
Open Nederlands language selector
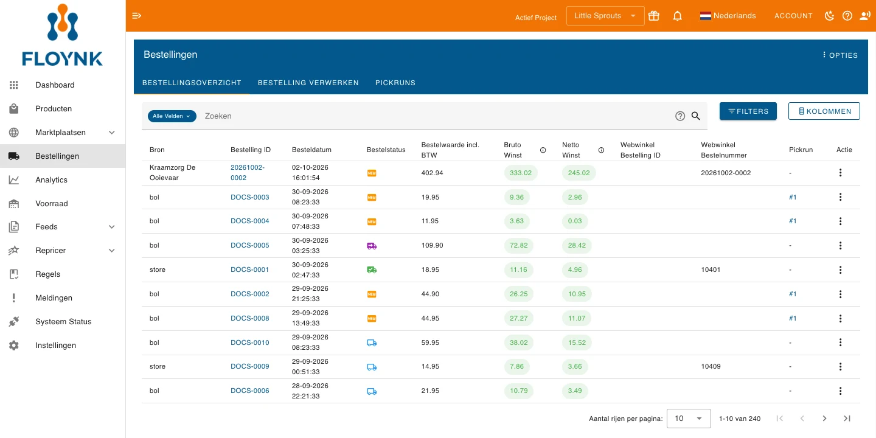(728, 16)
